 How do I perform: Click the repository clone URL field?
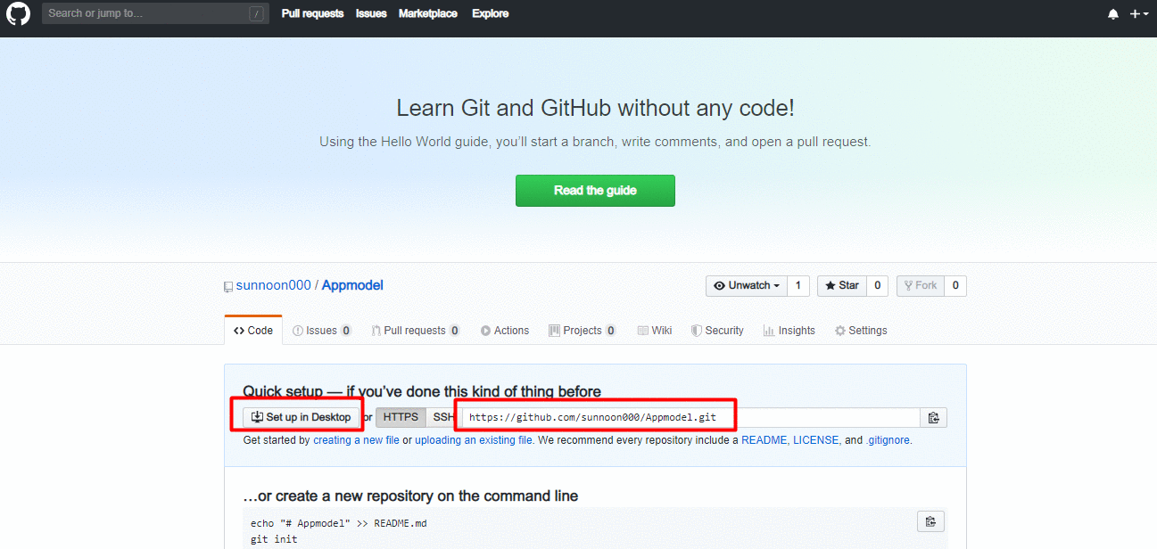point(690,417)
